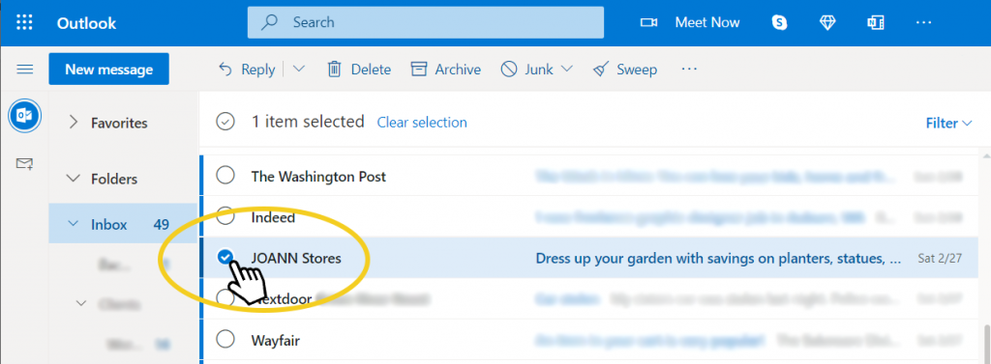
Task: Uncheck the JOANN Stores email
Action: (225, 258)
